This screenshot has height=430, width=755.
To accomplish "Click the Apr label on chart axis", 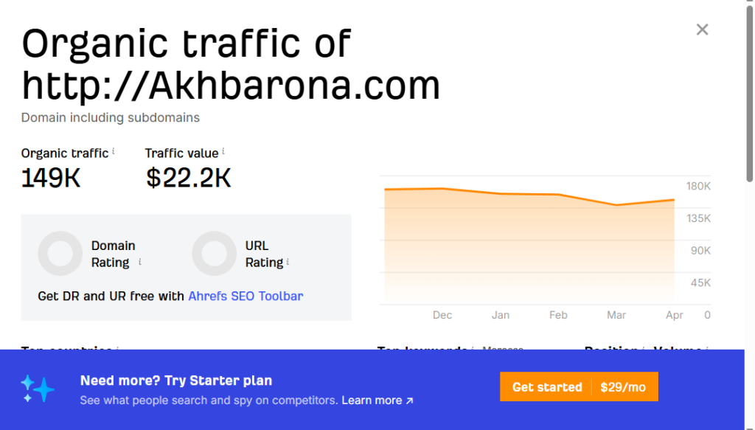I will 675,315.
